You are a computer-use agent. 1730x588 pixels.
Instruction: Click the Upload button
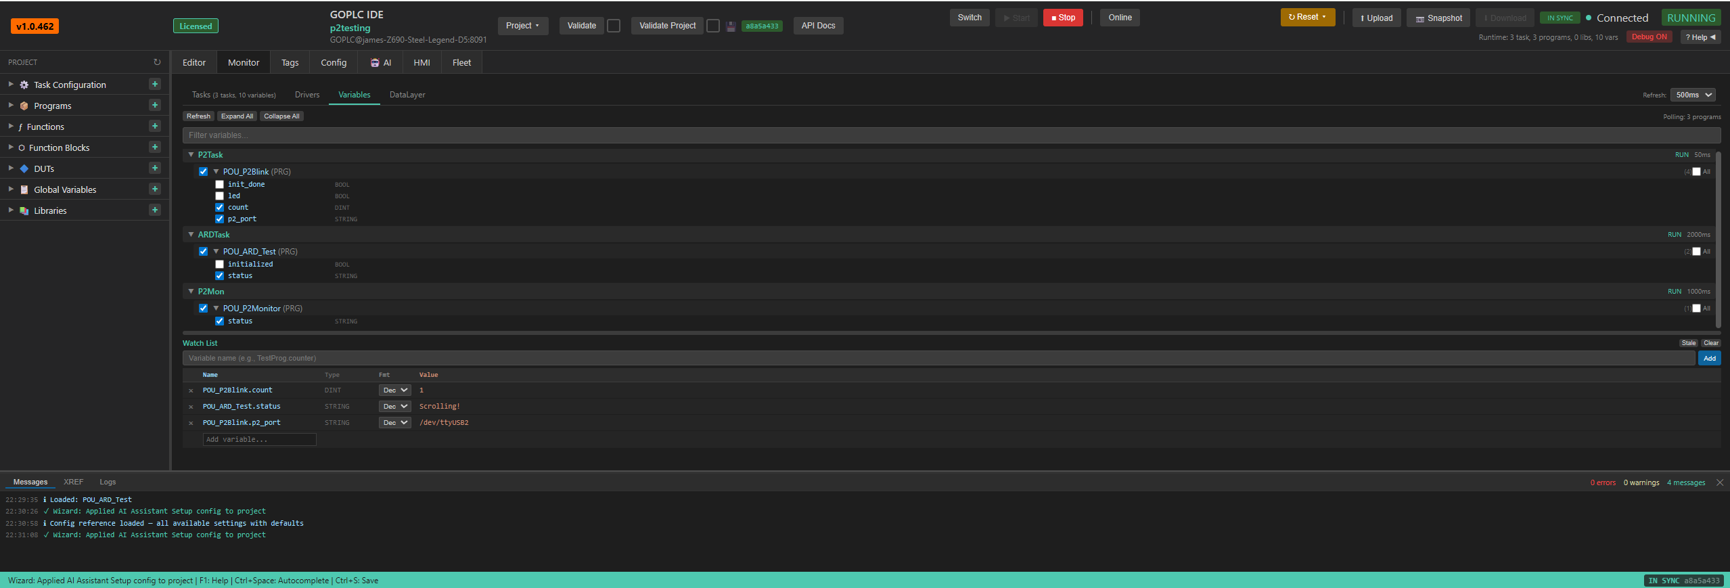tap(1376, 18)
